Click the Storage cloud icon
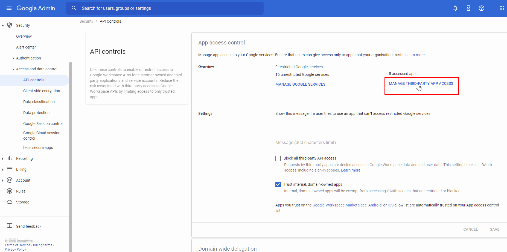This screenshot has height=252, width=507. click(10, 202)
